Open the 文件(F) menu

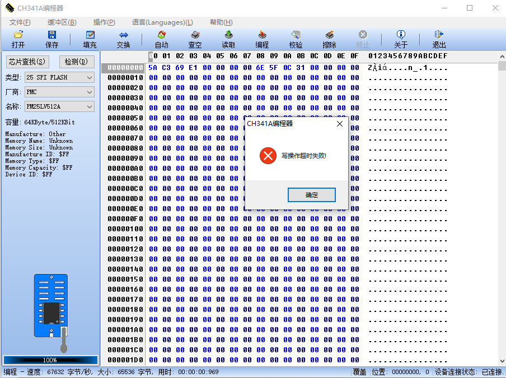coord(20,22)
